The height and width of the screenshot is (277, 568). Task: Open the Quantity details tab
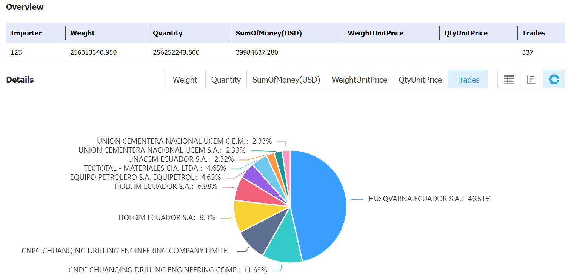pos(226,80)
